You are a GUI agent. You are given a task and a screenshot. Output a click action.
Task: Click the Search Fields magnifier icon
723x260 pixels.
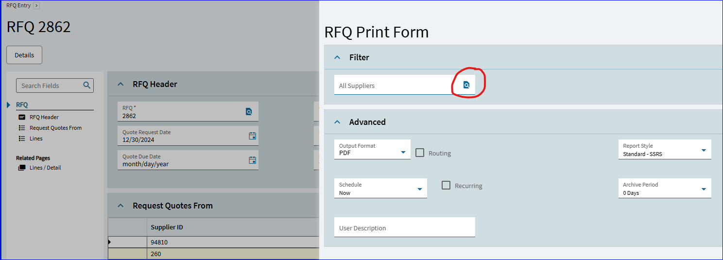coord(87,85)
